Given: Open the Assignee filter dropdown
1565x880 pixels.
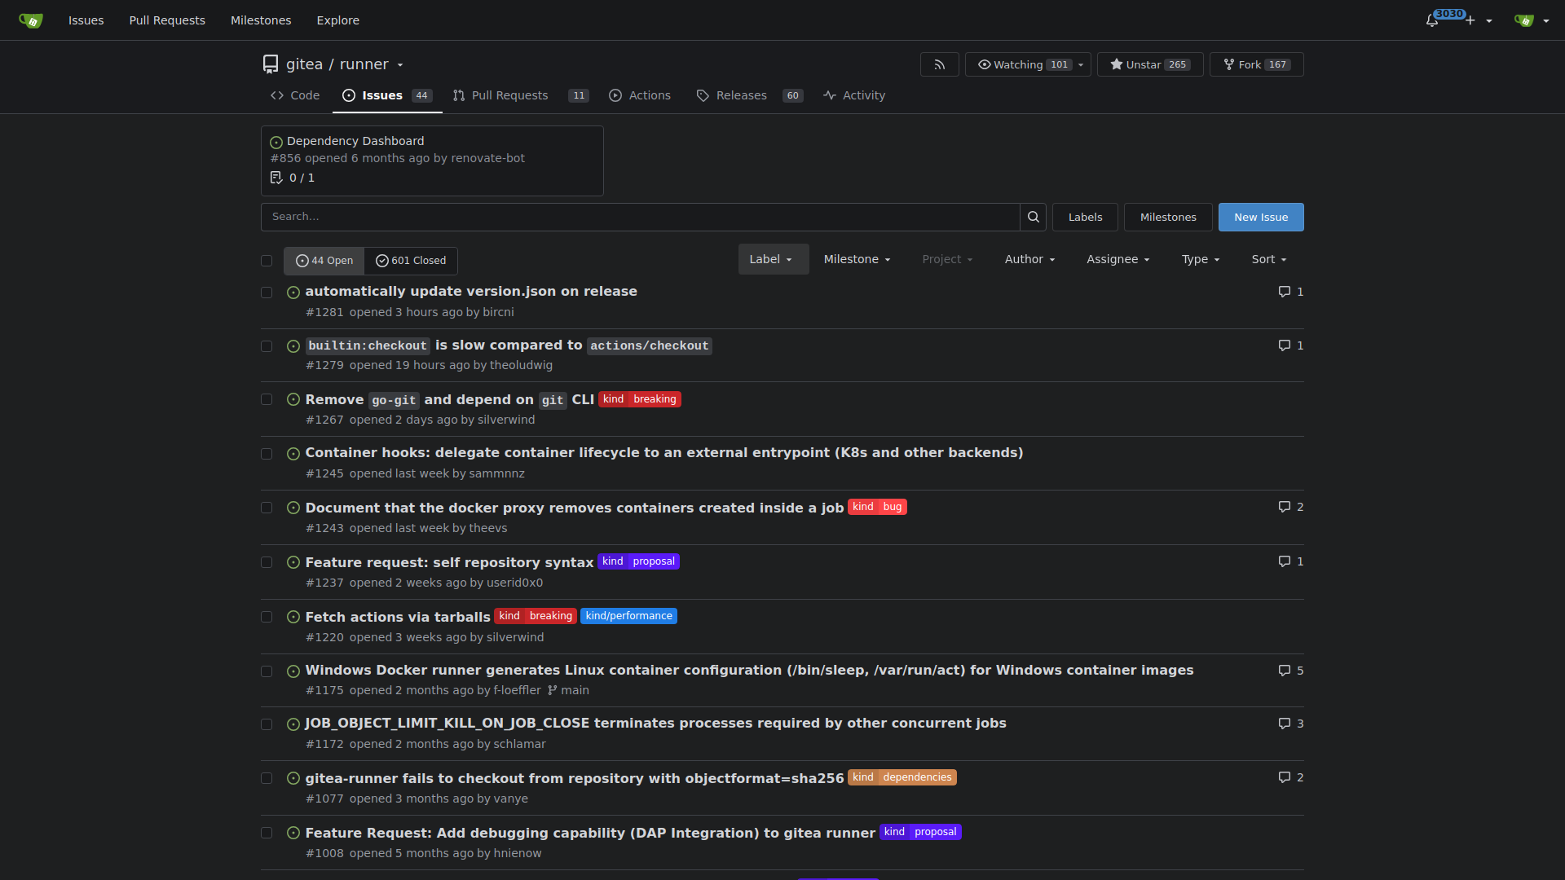Looking at the screenshot, I should click(1118, 259).
